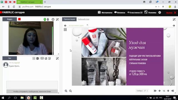178x100 pixels.
Task: Clear the chat with the X icon
Action: [34, 58]
